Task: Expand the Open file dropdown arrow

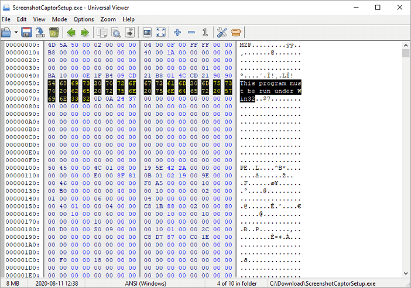Action: 16,32
